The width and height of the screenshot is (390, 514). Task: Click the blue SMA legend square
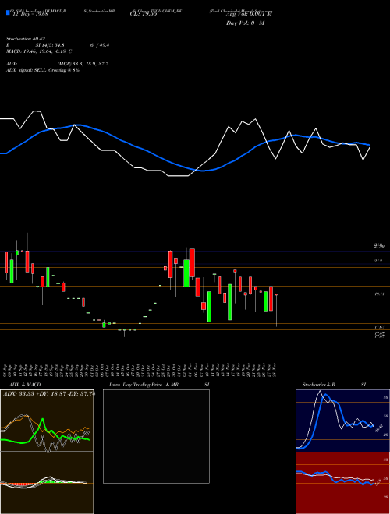(x=8, y=12)
